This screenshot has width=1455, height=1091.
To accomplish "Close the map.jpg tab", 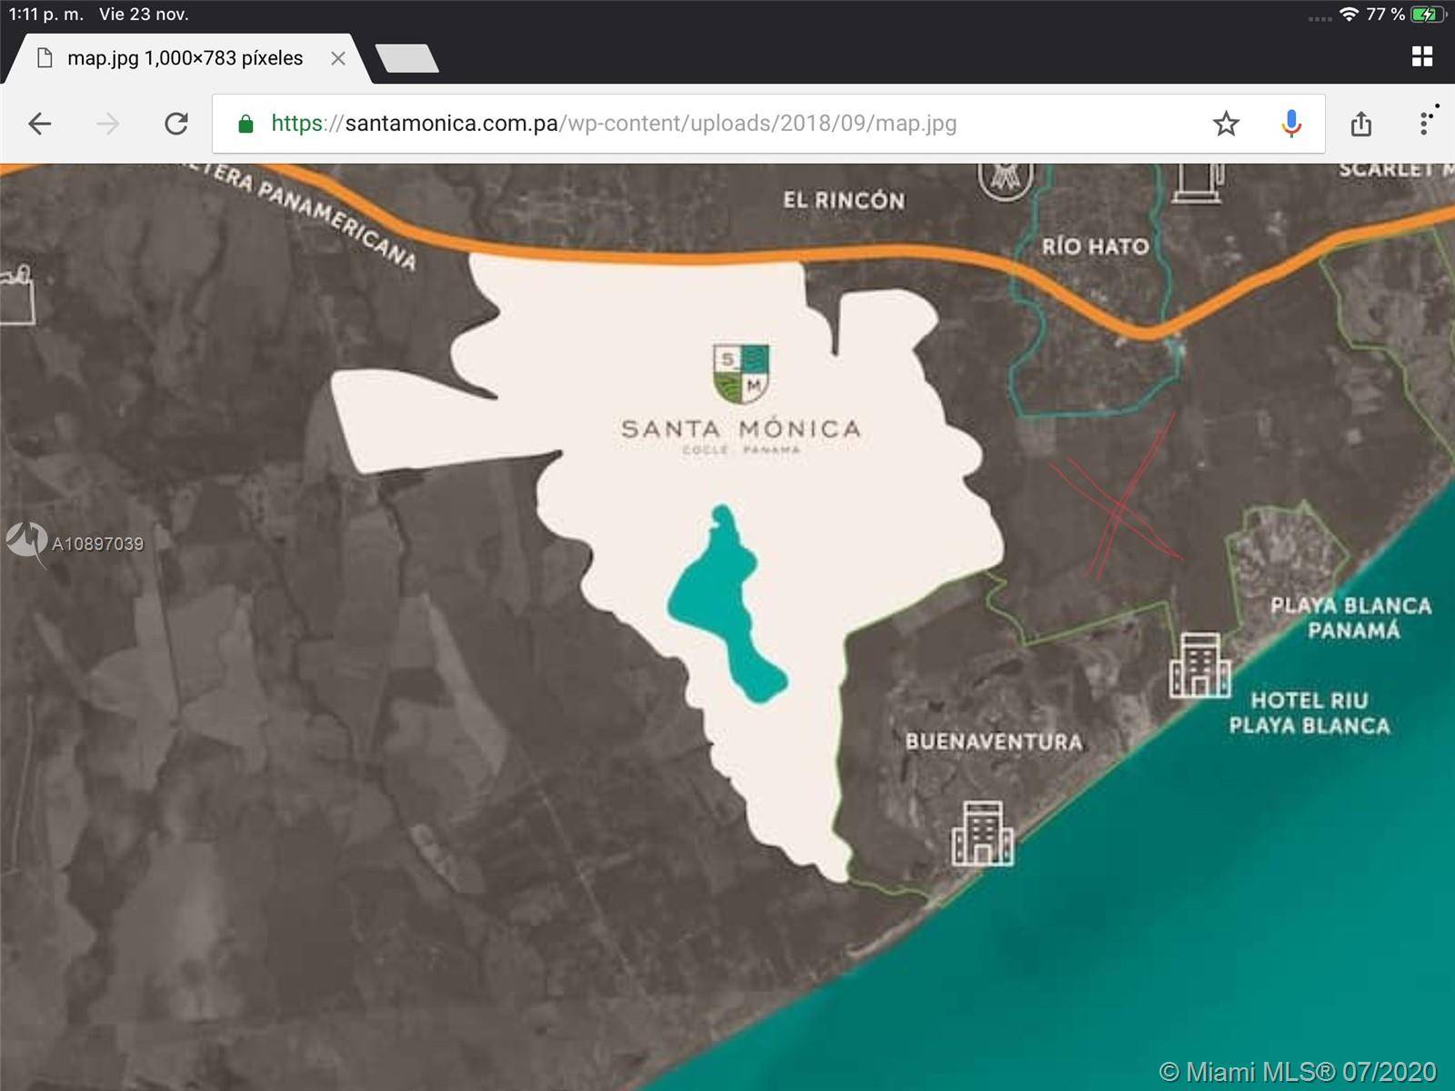I will tap(338, 58).
